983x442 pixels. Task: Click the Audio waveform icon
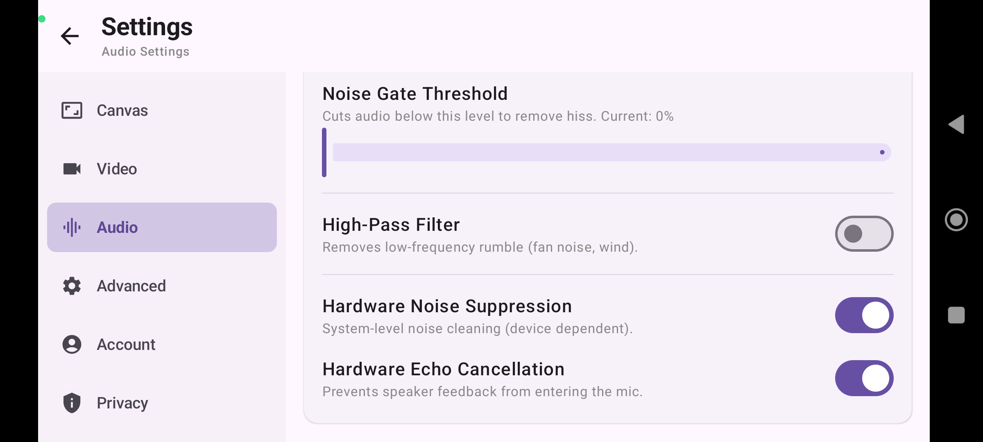pos(72,227)
